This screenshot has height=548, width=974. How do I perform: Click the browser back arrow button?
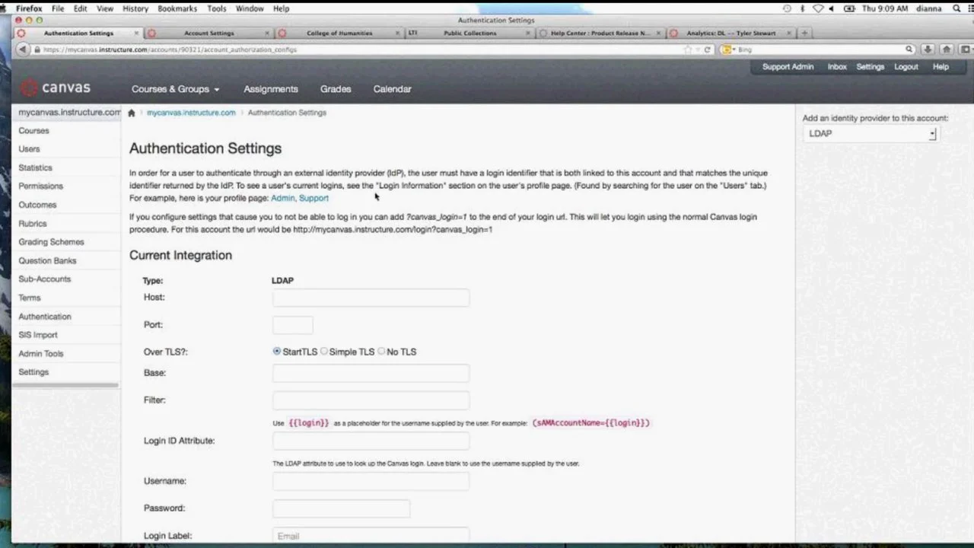pyautogui.click(x=23, y=49)
